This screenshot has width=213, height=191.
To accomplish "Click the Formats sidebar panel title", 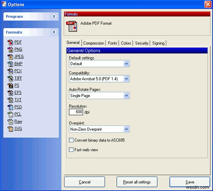I will (x=14, y=32).
